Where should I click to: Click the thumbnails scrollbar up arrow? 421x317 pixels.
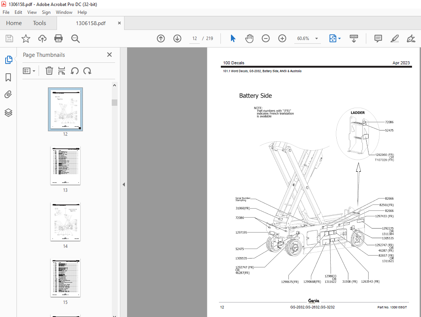[115, 85]
